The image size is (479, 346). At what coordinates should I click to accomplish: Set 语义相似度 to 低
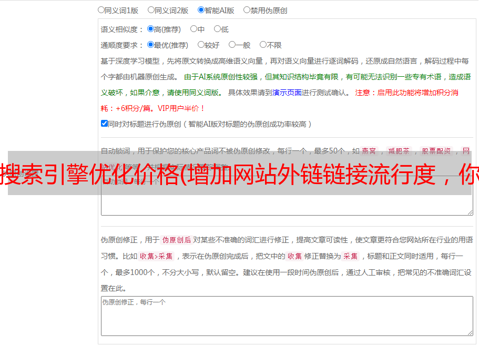click(217, 29)
